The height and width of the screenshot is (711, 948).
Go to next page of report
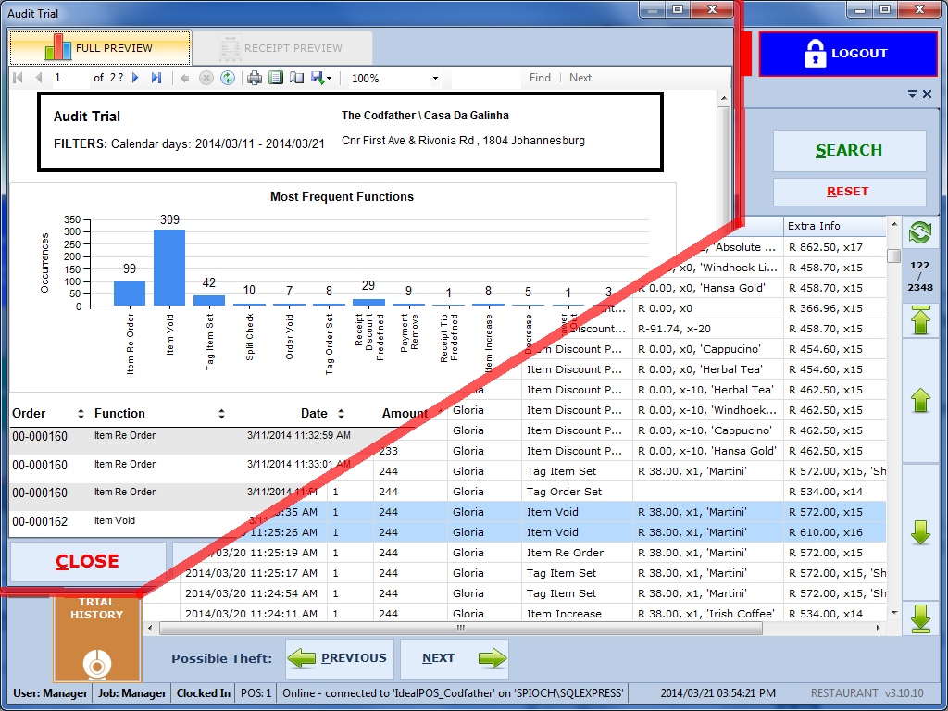[x=136, y=78]
